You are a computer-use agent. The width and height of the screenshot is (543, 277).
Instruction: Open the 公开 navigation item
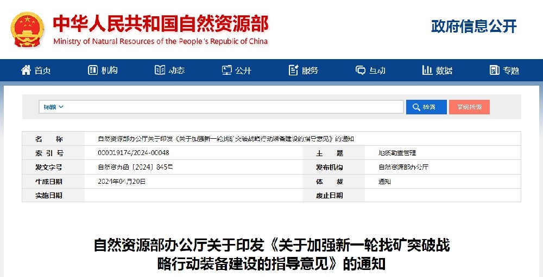tap(237, 70)
